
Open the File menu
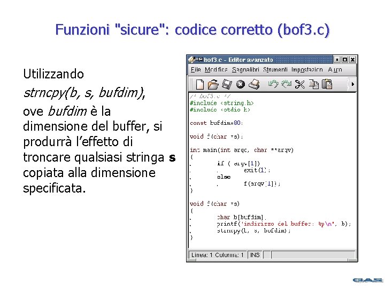pos(196,69)
